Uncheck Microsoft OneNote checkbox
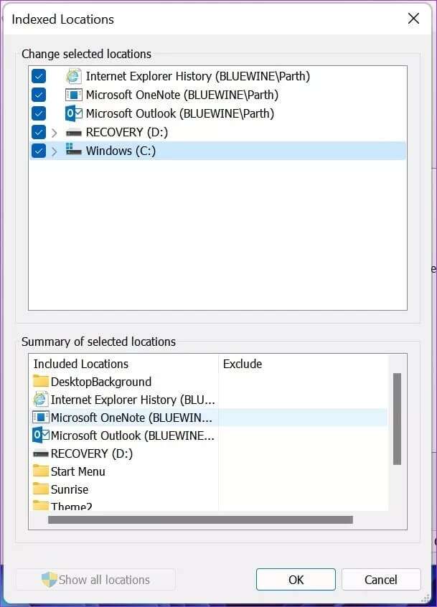This screenshot has height=607, width=437. click(x=39, y=95)
